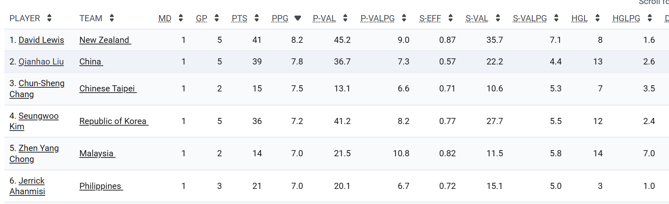Click the P-VALPG column header label
The height and width of the screenshot is (204, 669).
(x=378, y=18)
